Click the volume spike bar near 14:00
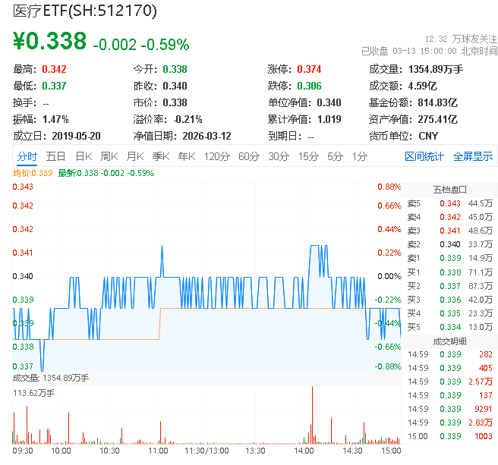 point(312,417)
